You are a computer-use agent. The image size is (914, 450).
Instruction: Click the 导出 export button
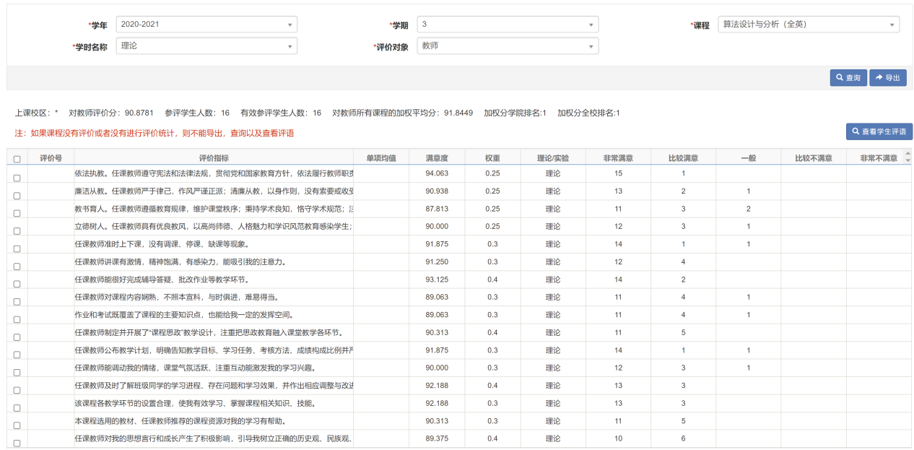point(887,77)
